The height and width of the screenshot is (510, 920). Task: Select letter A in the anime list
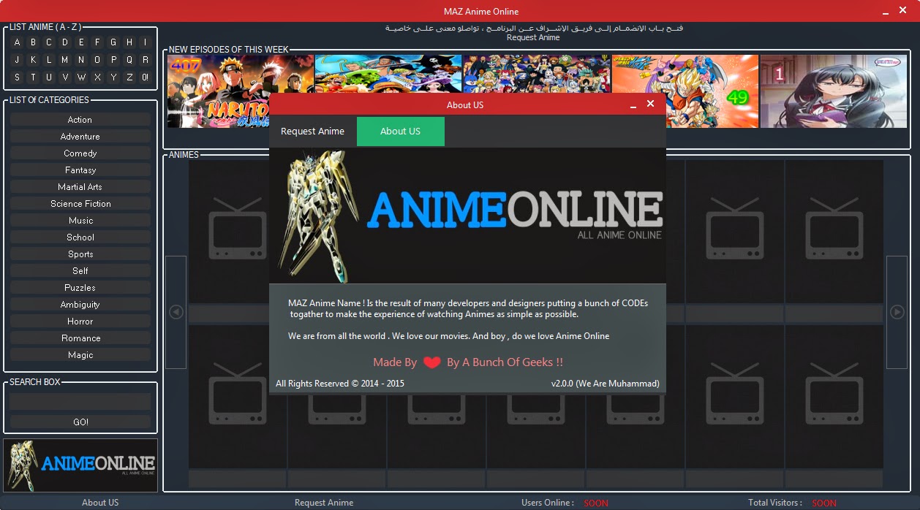pyautogui.click(x=17, y=42)
